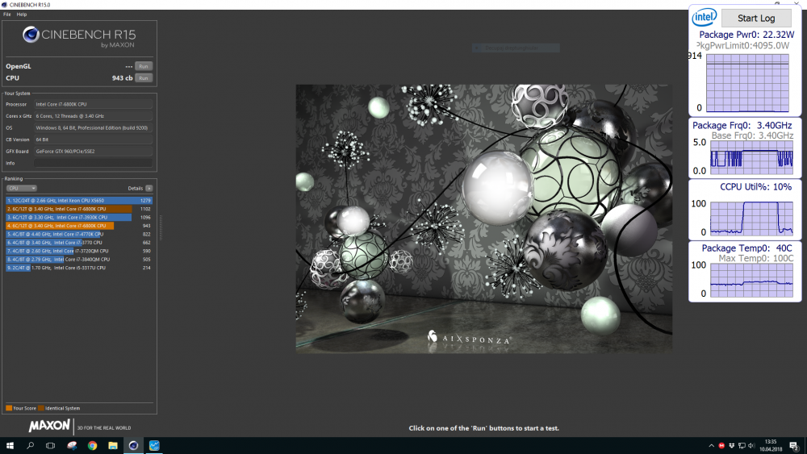807x454 pixels.
Task: Run the OpenGL benchmark test
Action: [144, 66]
